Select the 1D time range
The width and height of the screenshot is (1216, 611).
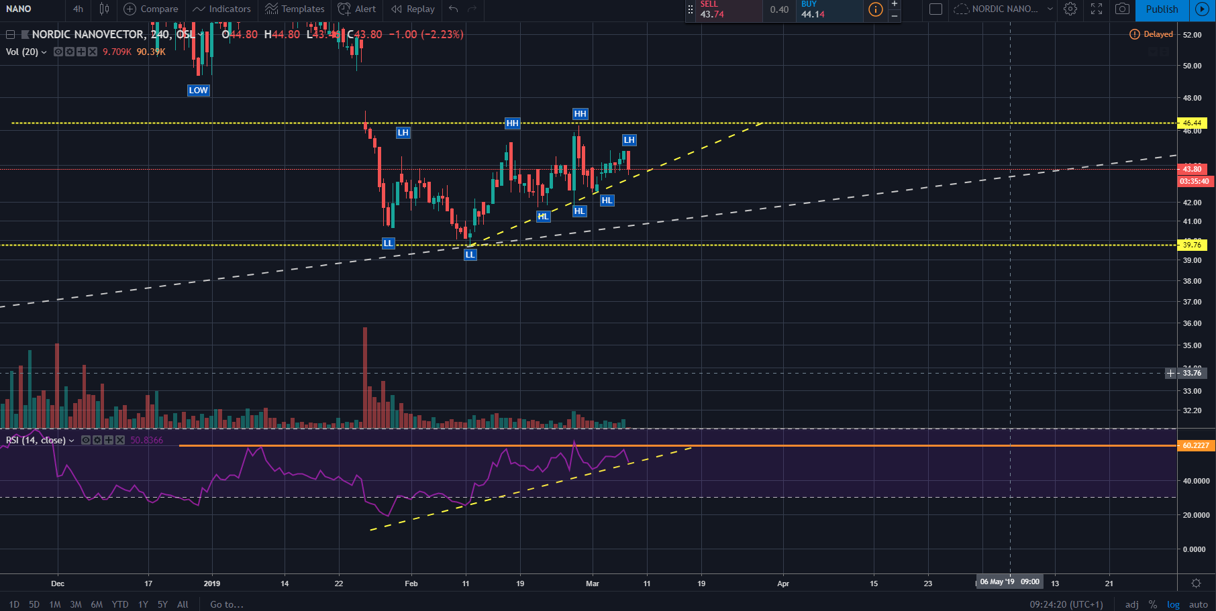[x=14, y=604]
